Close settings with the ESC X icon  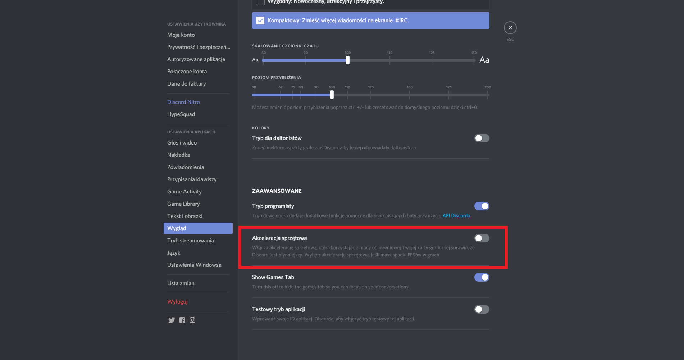[x=510, y=28]
